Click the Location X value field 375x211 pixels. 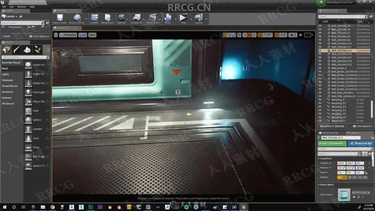coord(341,163)
